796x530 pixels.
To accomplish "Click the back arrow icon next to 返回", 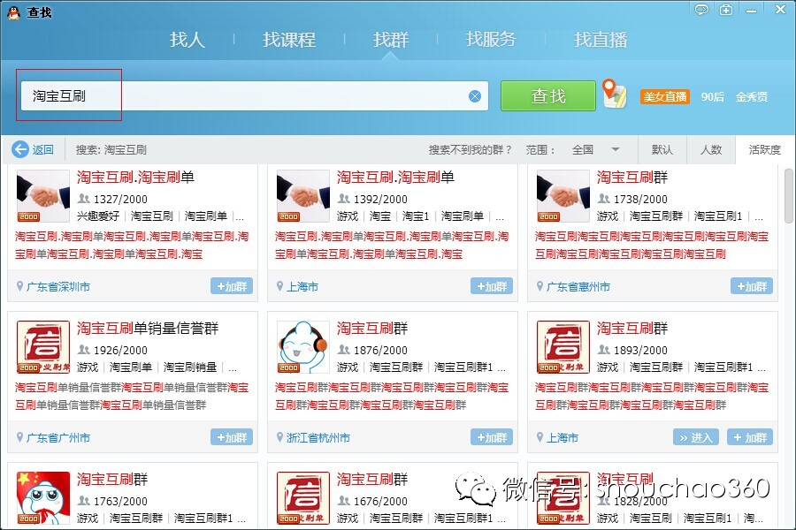I will point(20,149).
